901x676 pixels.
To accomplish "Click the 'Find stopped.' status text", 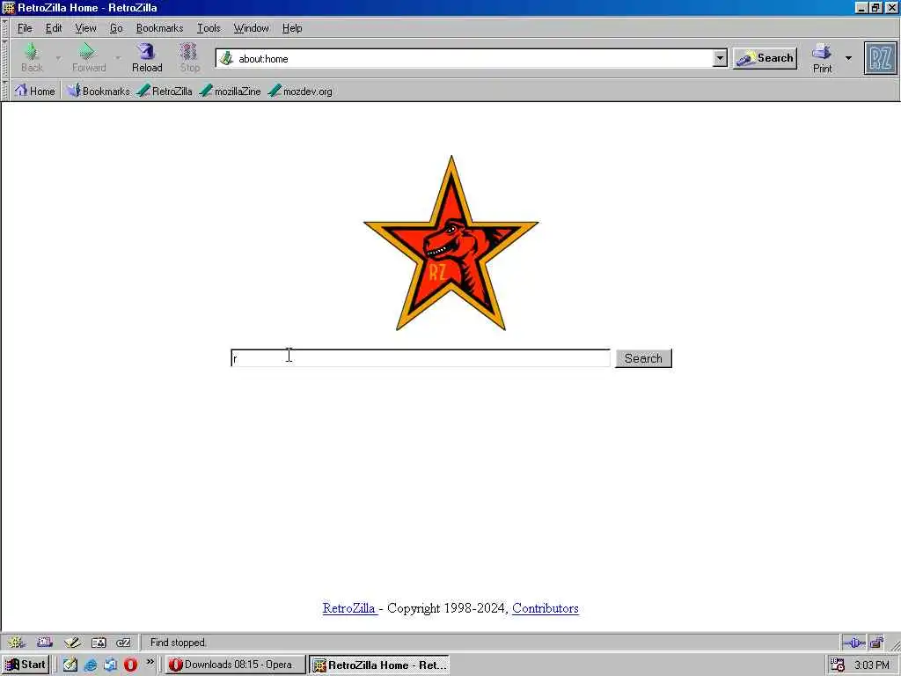I will coord(178,642).
